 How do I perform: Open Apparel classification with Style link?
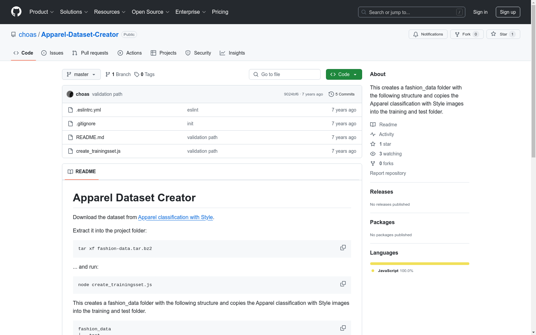click(x=176, y=217)
